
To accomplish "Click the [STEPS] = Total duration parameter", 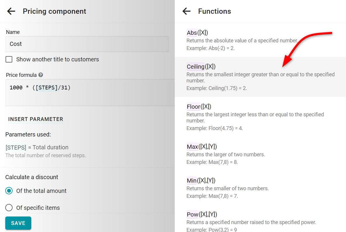I will point(37,147).
